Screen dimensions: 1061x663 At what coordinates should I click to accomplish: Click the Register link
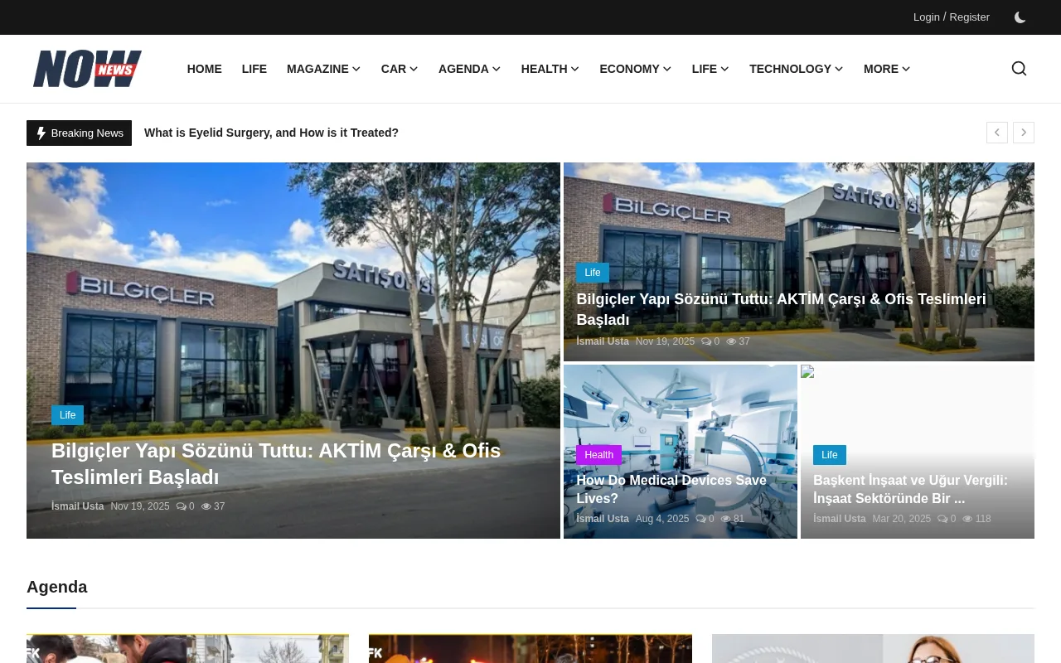coord(969,17)
